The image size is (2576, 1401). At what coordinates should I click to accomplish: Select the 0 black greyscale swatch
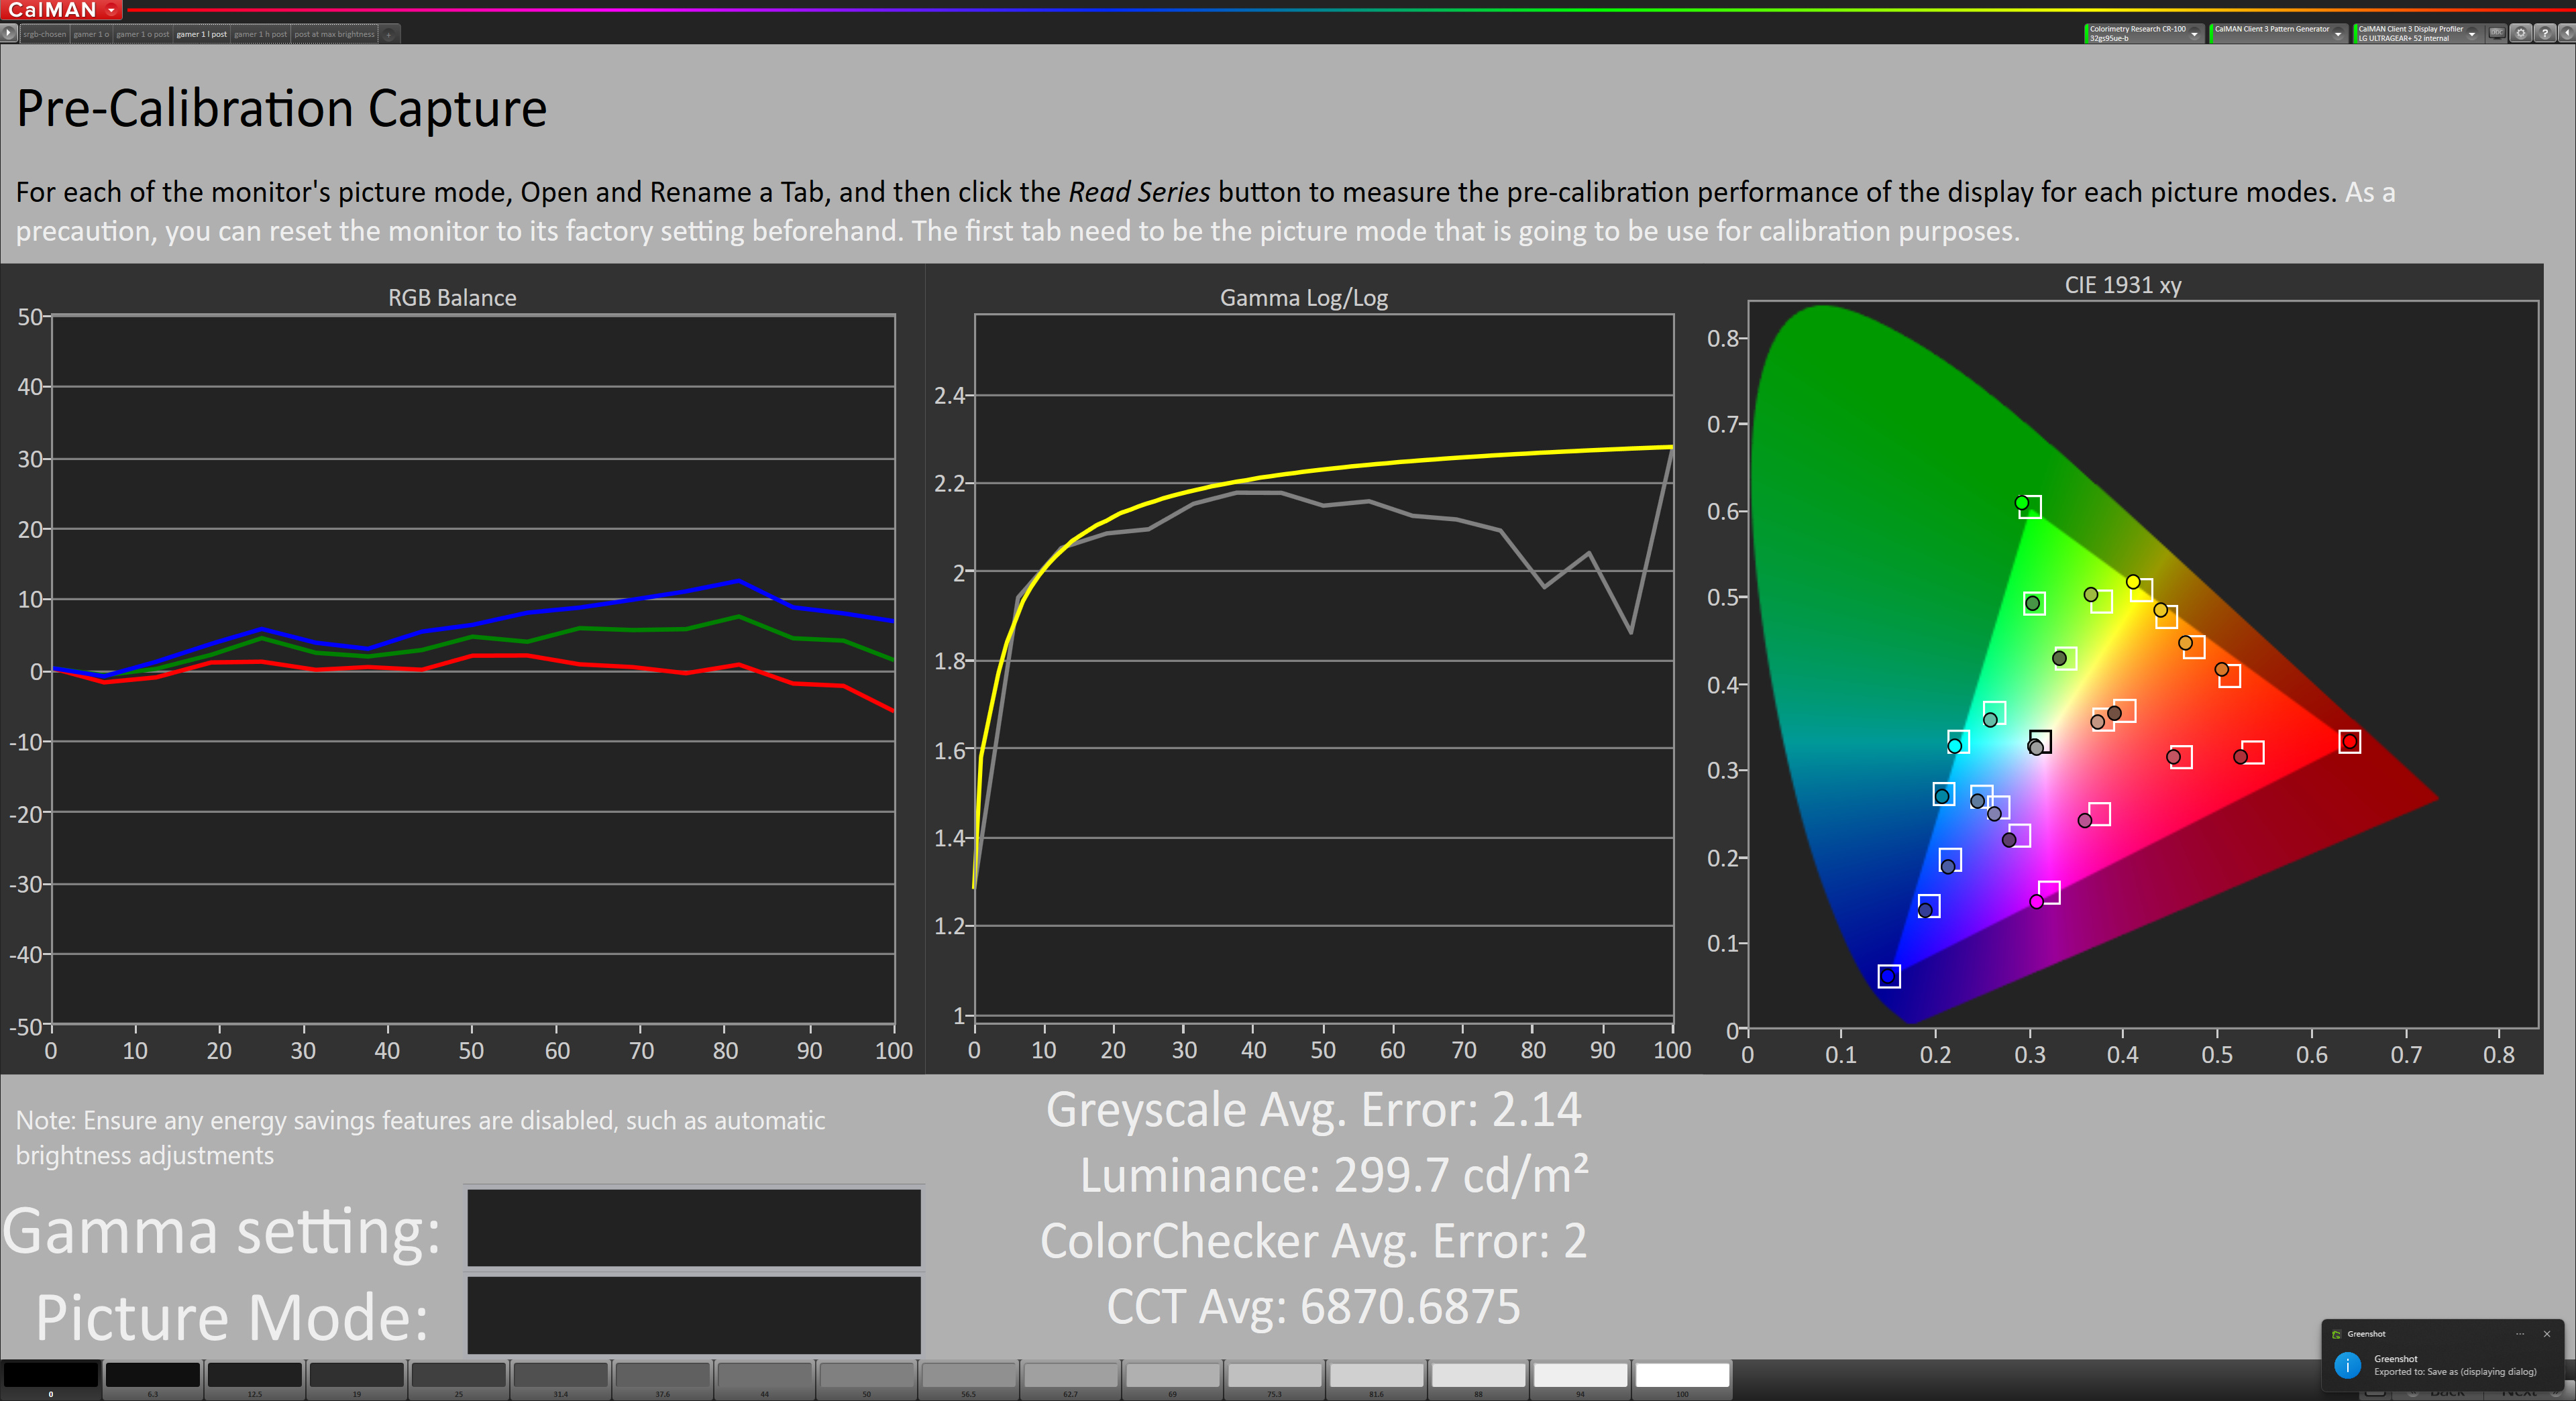[x=51, y=1375]
